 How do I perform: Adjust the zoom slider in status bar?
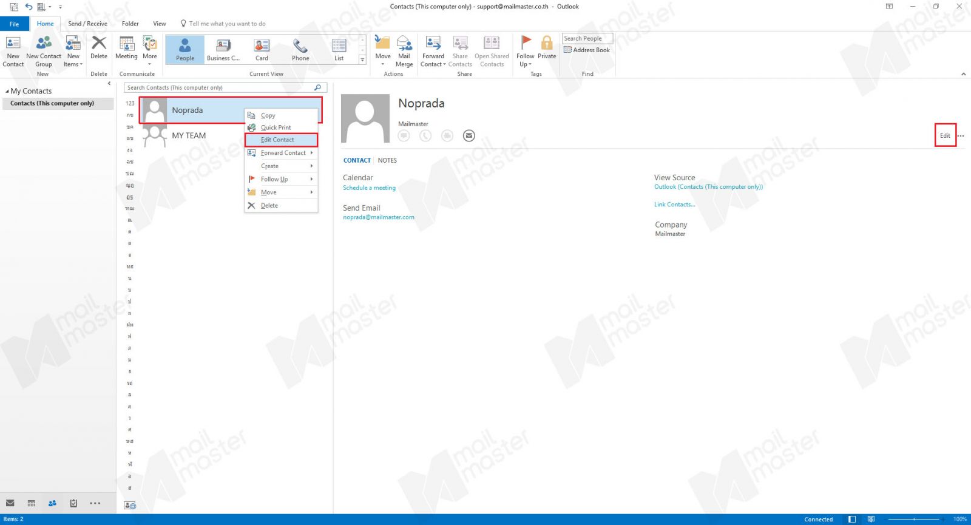tap(914, 520)
